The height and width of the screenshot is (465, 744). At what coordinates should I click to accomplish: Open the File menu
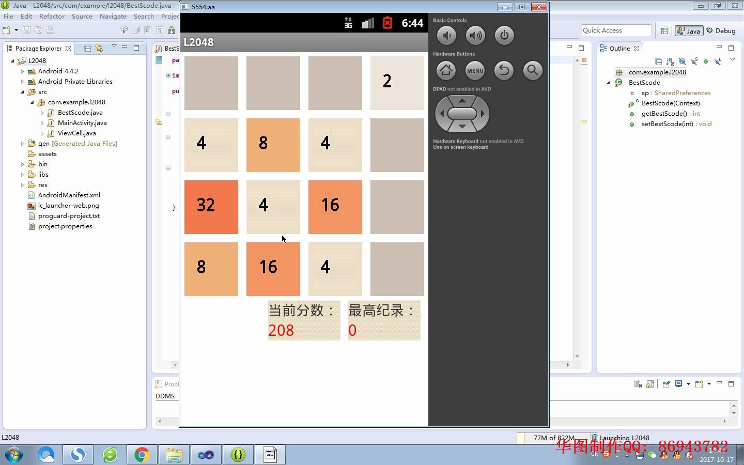[8, 17]
